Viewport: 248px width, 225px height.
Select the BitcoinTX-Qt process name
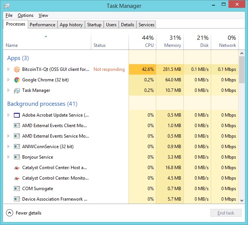(56, 69)
